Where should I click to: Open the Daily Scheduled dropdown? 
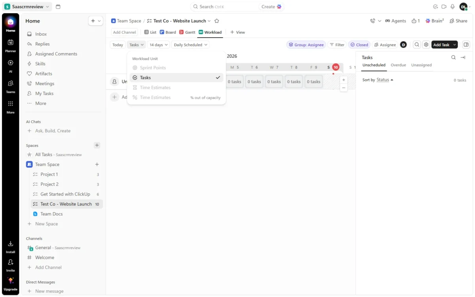[x=190, y=45]
